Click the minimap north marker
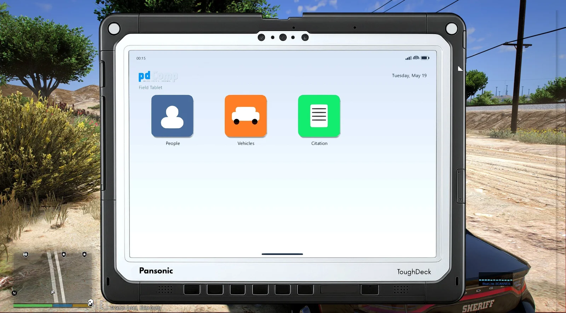Image resolution: width=566 pixels, height=313 pixels. click(x=14, y=293)
